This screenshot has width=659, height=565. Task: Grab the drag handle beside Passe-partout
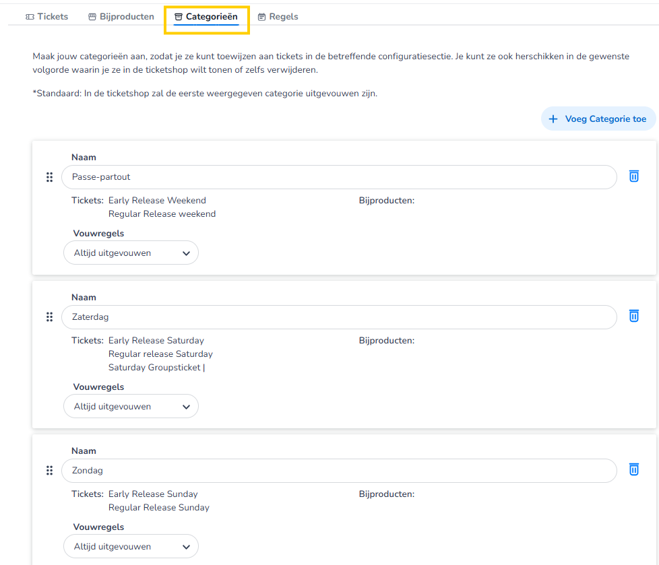point(49,177)
